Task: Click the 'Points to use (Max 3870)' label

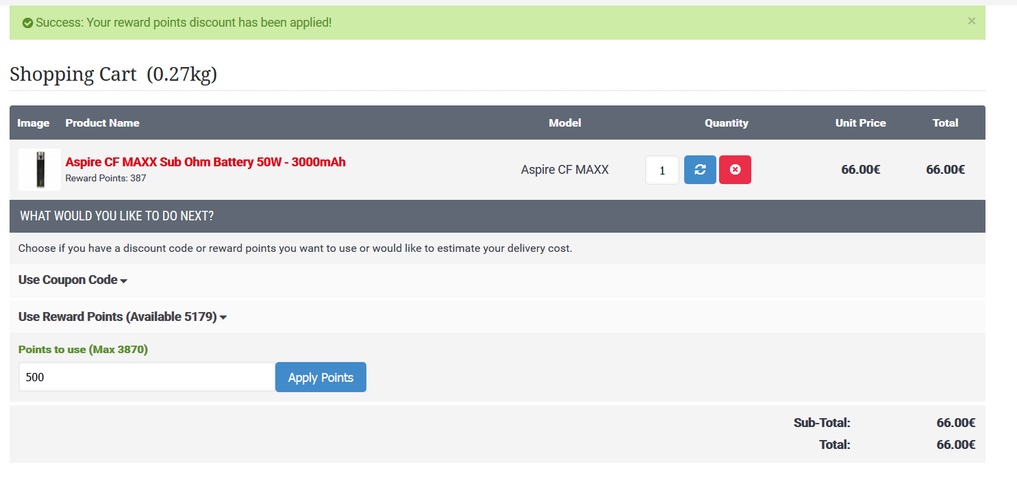Action: click(x=83, y=350)
